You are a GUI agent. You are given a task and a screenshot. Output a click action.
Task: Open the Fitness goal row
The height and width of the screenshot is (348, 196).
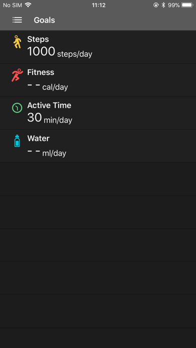point(98,80)
